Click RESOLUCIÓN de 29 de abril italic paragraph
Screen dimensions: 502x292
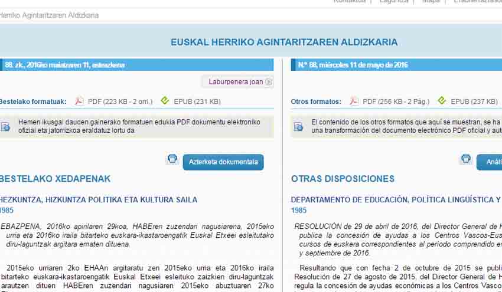(x=398, y=240)
